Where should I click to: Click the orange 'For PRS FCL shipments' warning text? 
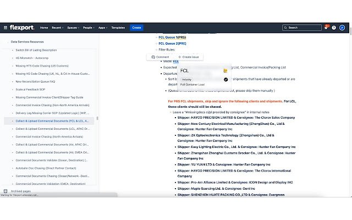pyautogui.click(x=225, y=101)
